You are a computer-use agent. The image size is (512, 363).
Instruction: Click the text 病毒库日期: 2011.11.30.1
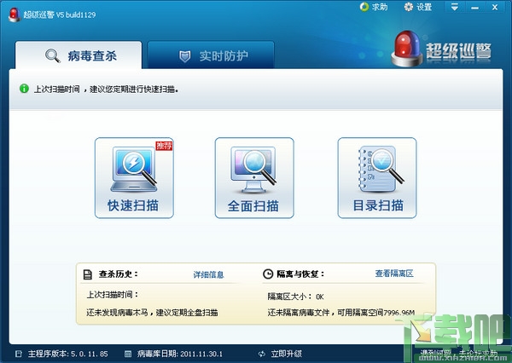pos(179,354)
